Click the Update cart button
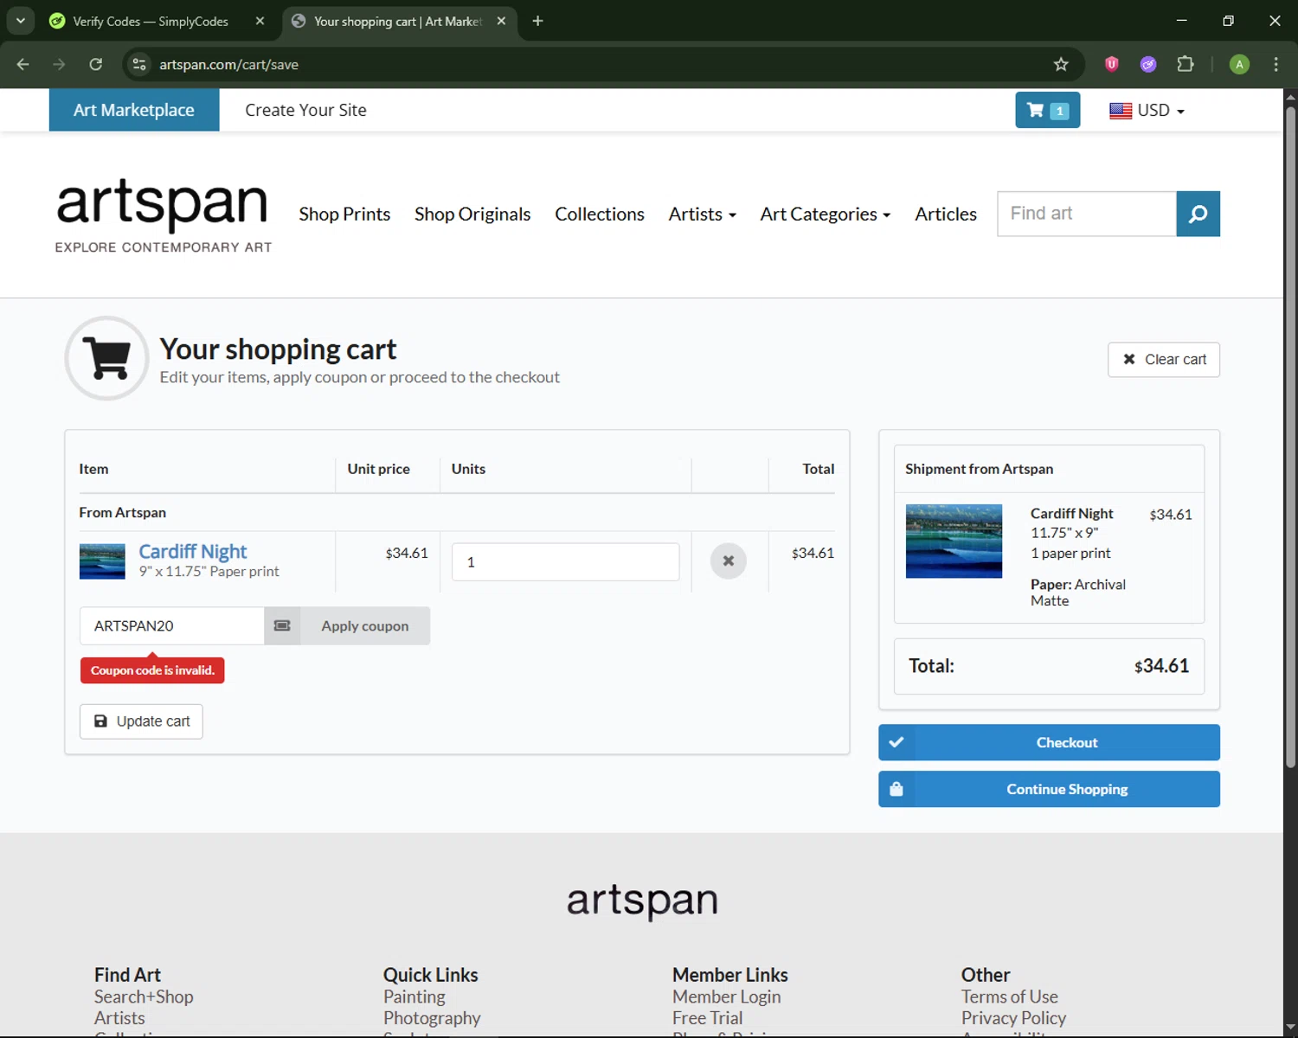This screenshot has height=1038, width=1298. click(x=141, y=721)
